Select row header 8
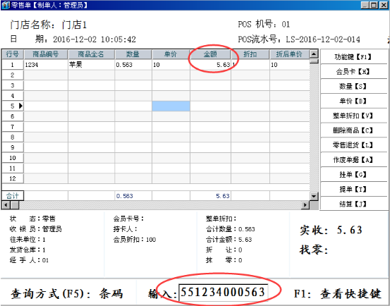This screenshot has width=390, height=306. 13,137
